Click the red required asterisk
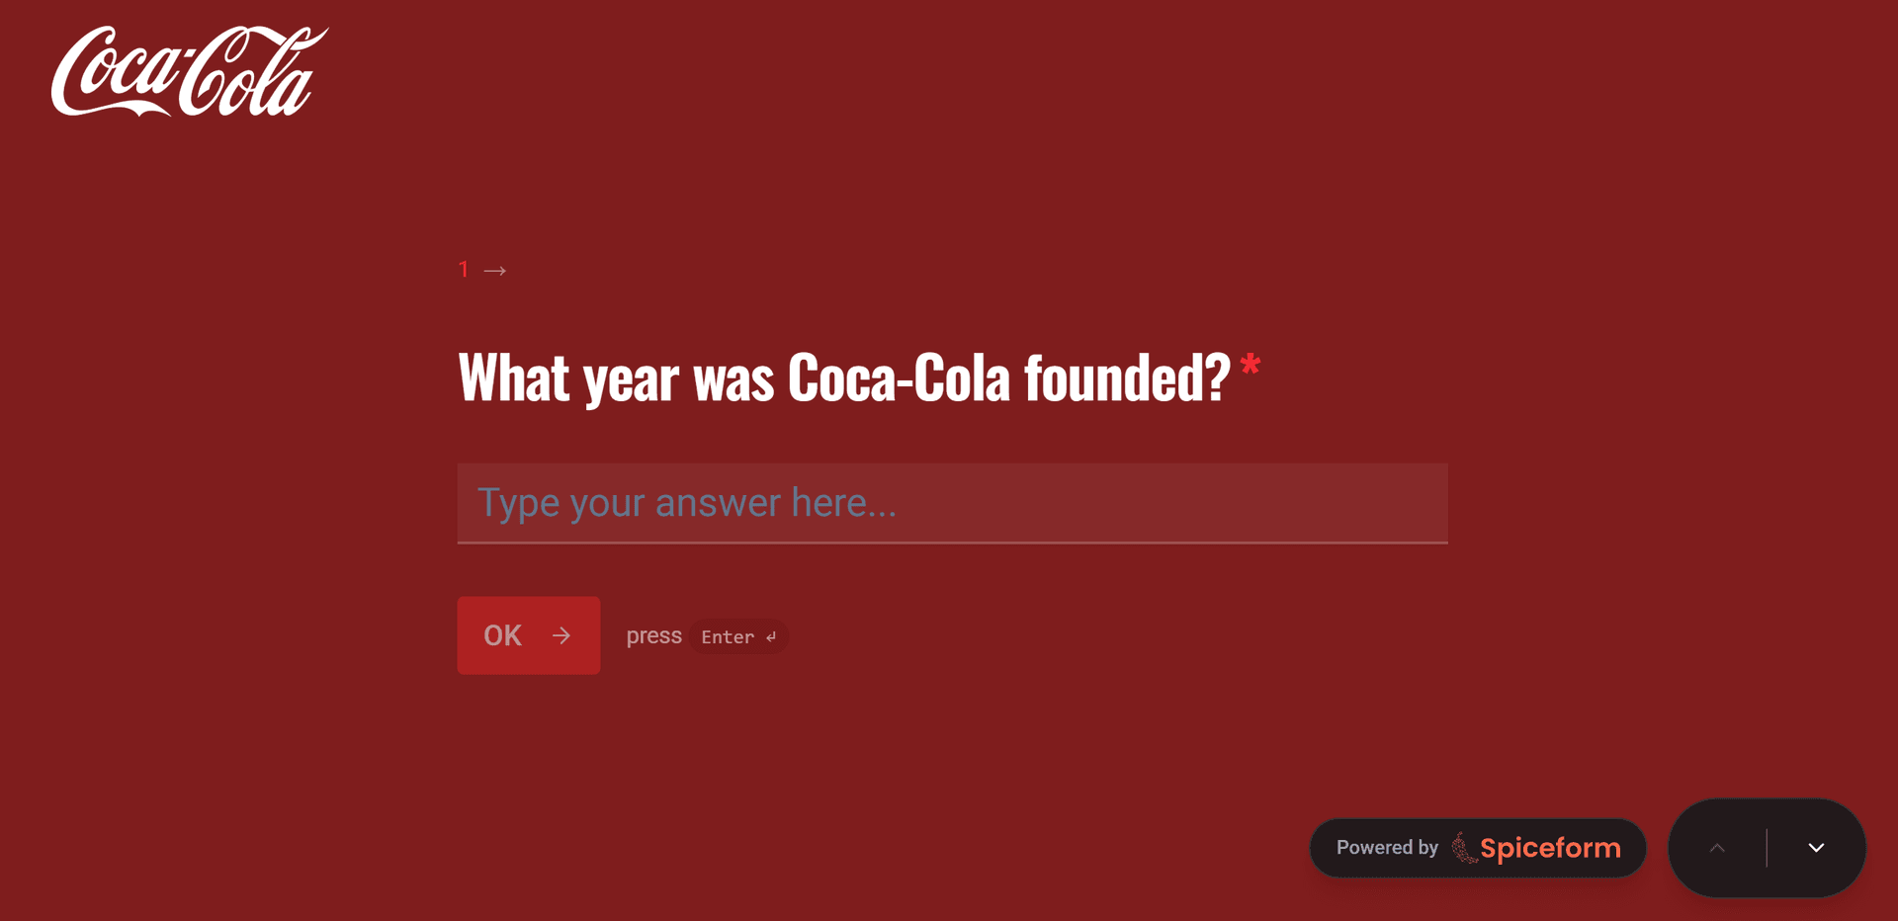The image size is (1898, 921). tap(1251, 365)
